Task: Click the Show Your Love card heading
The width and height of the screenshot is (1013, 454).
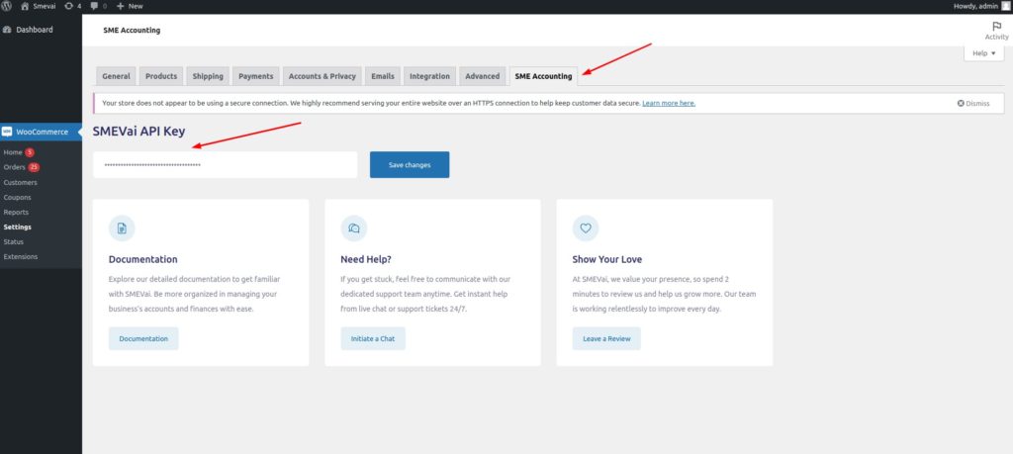Action: pyautogui.click(x=607, y=259)
